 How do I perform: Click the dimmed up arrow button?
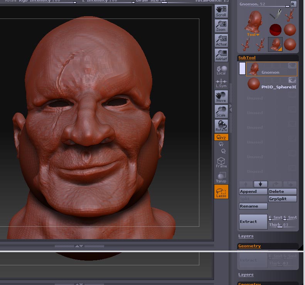point(246,184)
